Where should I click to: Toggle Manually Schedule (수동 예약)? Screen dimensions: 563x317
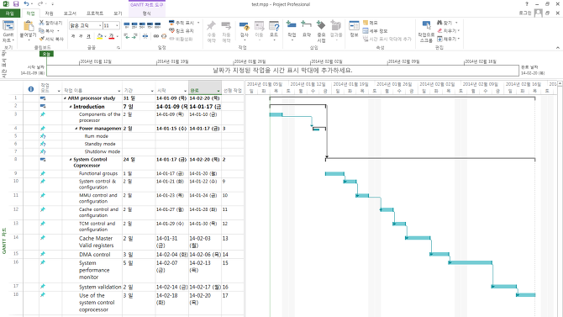coord(212,32)
